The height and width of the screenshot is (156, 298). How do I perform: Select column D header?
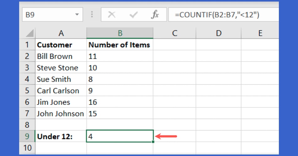[219, 33]
